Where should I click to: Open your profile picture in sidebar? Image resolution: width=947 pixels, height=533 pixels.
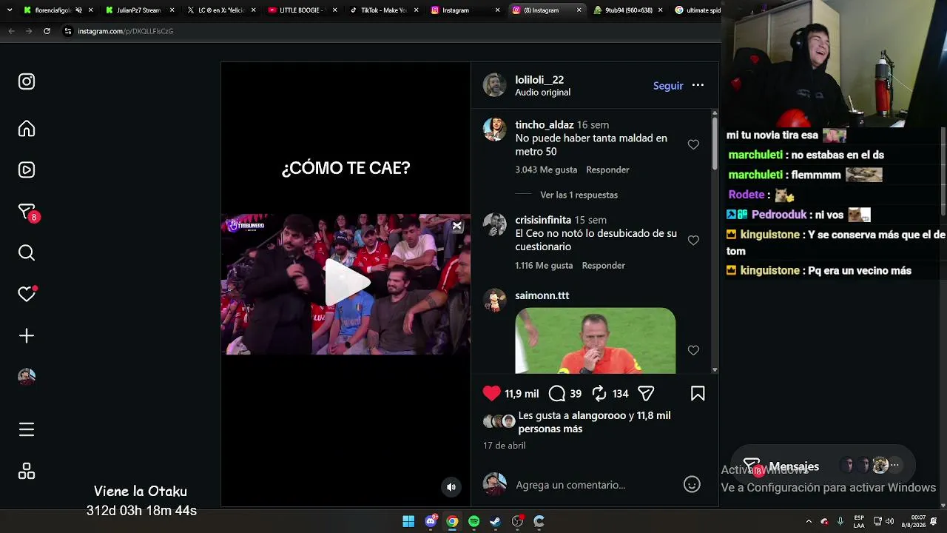[27, 377]
